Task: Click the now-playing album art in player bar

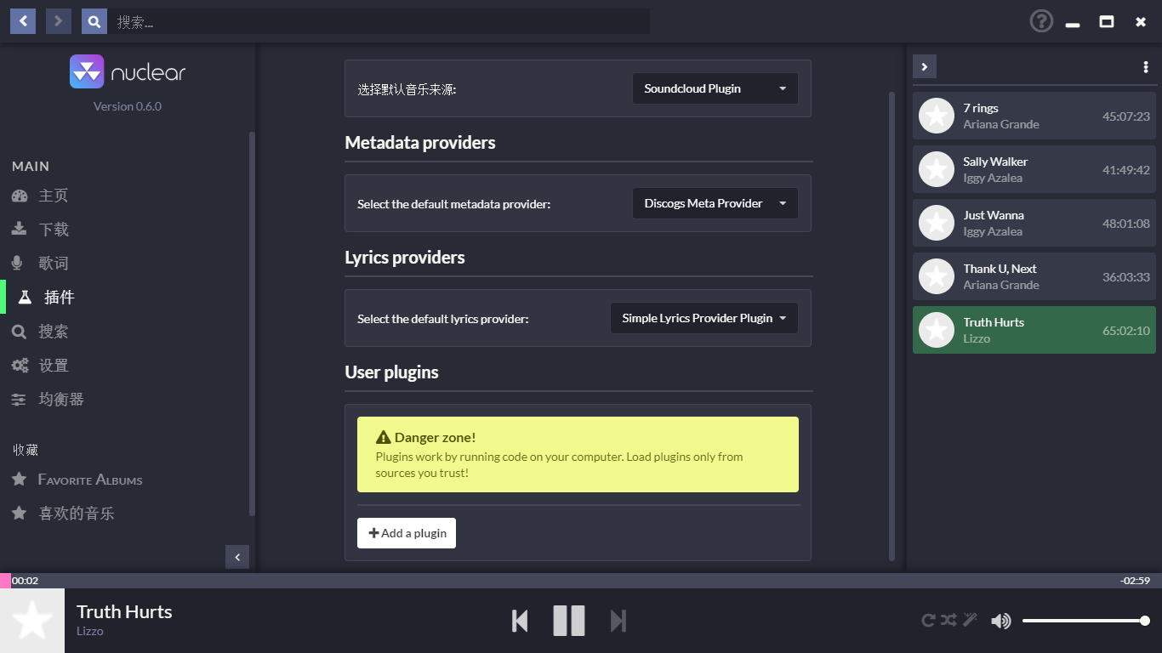Action: coord(32,621)
